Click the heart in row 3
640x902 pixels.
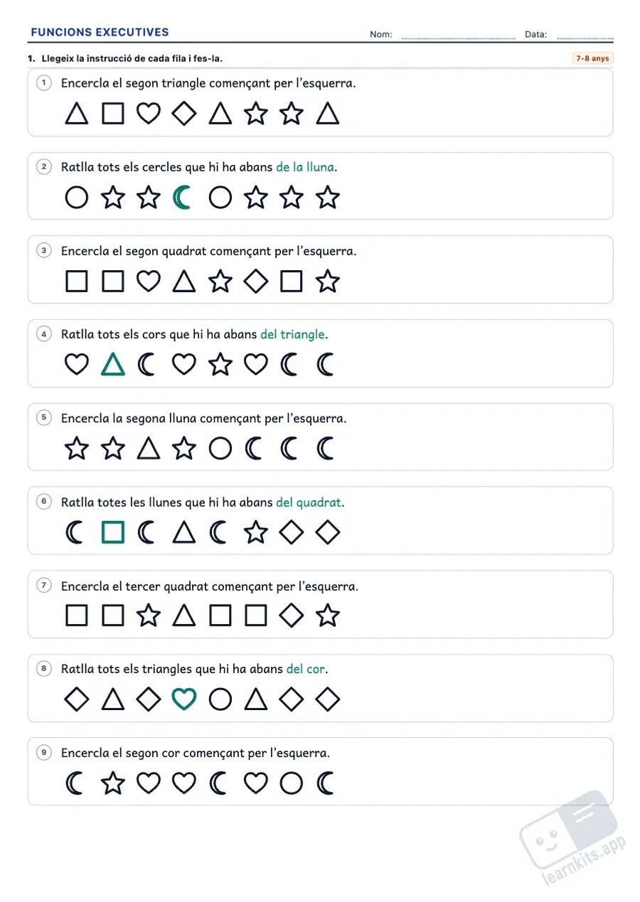[x=148, y=281]
